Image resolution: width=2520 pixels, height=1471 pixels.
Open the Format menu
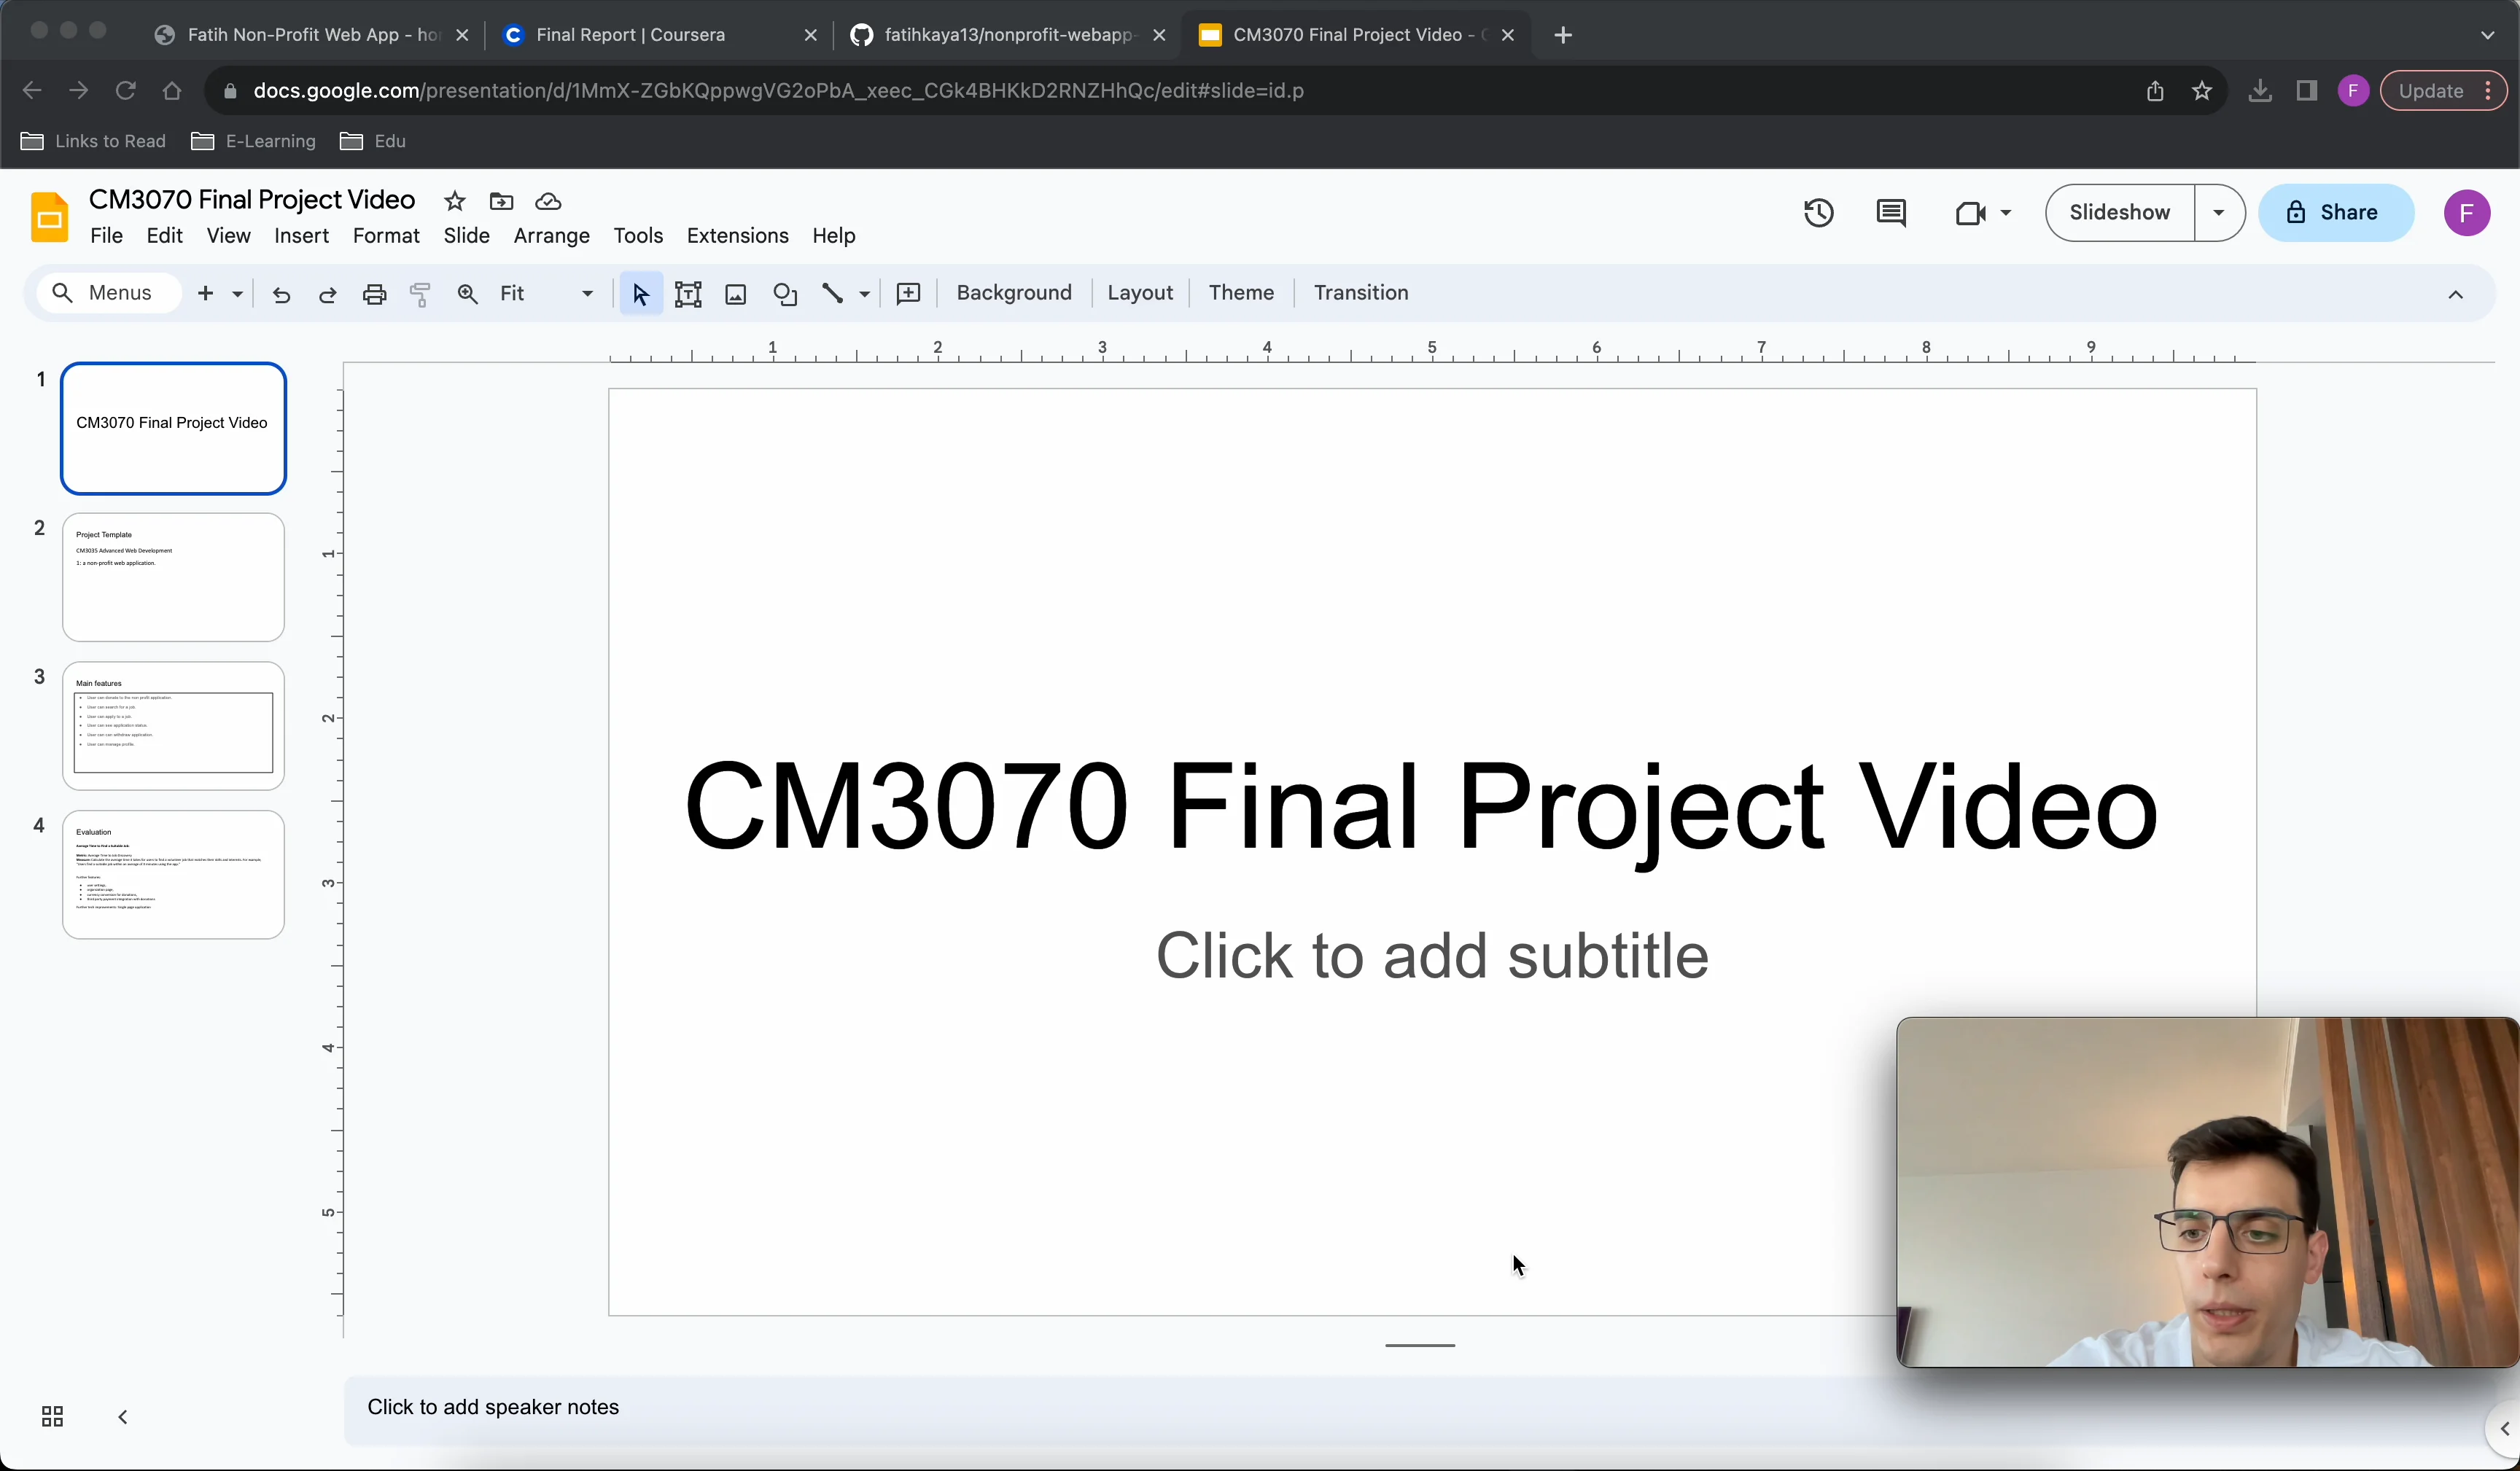[386, 236]
